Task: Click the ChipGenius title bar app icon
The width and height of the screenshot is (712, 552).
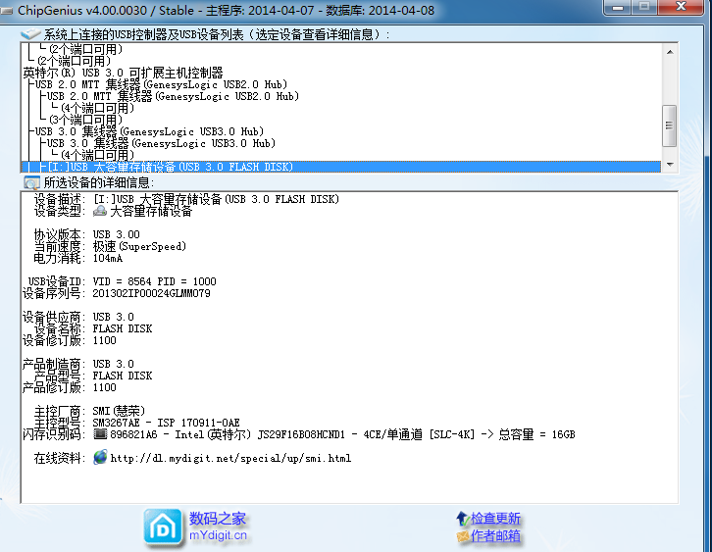Action: 6,11
